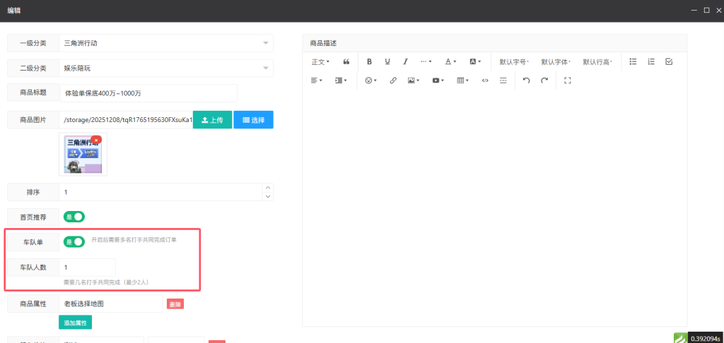Screen dimensions: 724x343
Task: Insert a numbered list
Action: coord(651,61)
